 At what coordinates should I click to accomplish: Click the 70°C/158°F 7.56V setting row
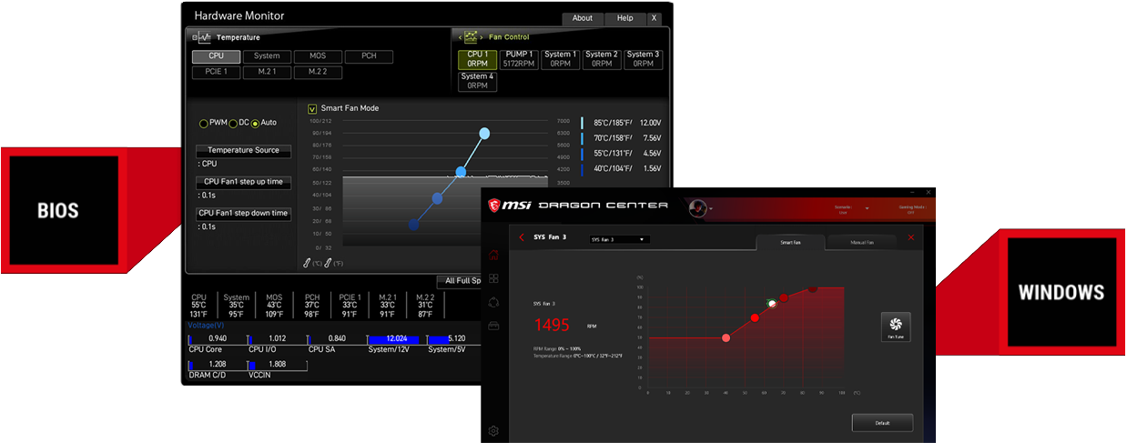pyautogui.click(x=622, y=138)
